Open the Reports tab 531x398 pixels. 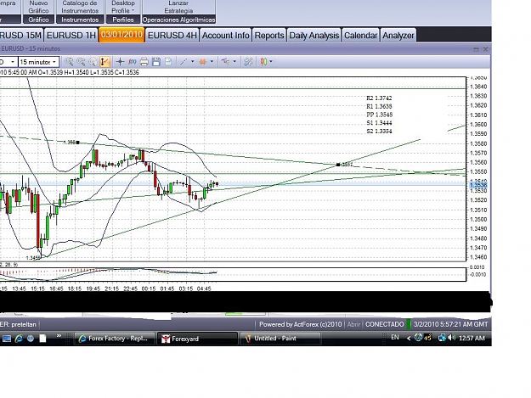269,36
